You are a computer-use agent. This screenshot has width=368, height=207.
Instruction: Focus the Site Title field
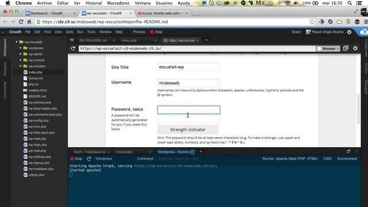(x=189, y=67)
